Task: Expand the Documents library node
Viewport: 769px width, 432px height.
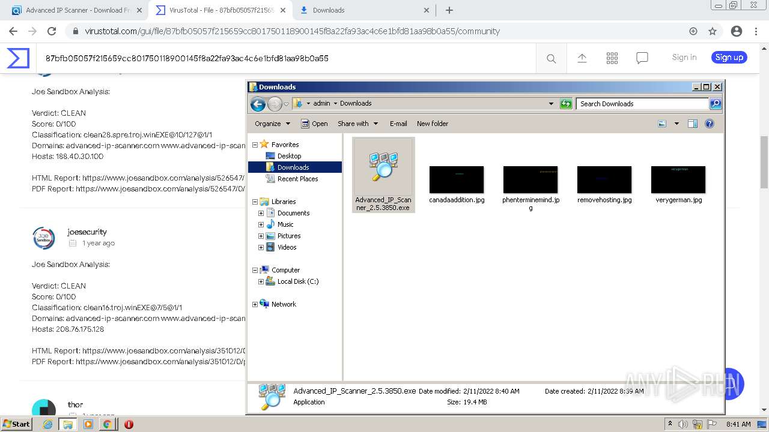Action: pos(261,213)
